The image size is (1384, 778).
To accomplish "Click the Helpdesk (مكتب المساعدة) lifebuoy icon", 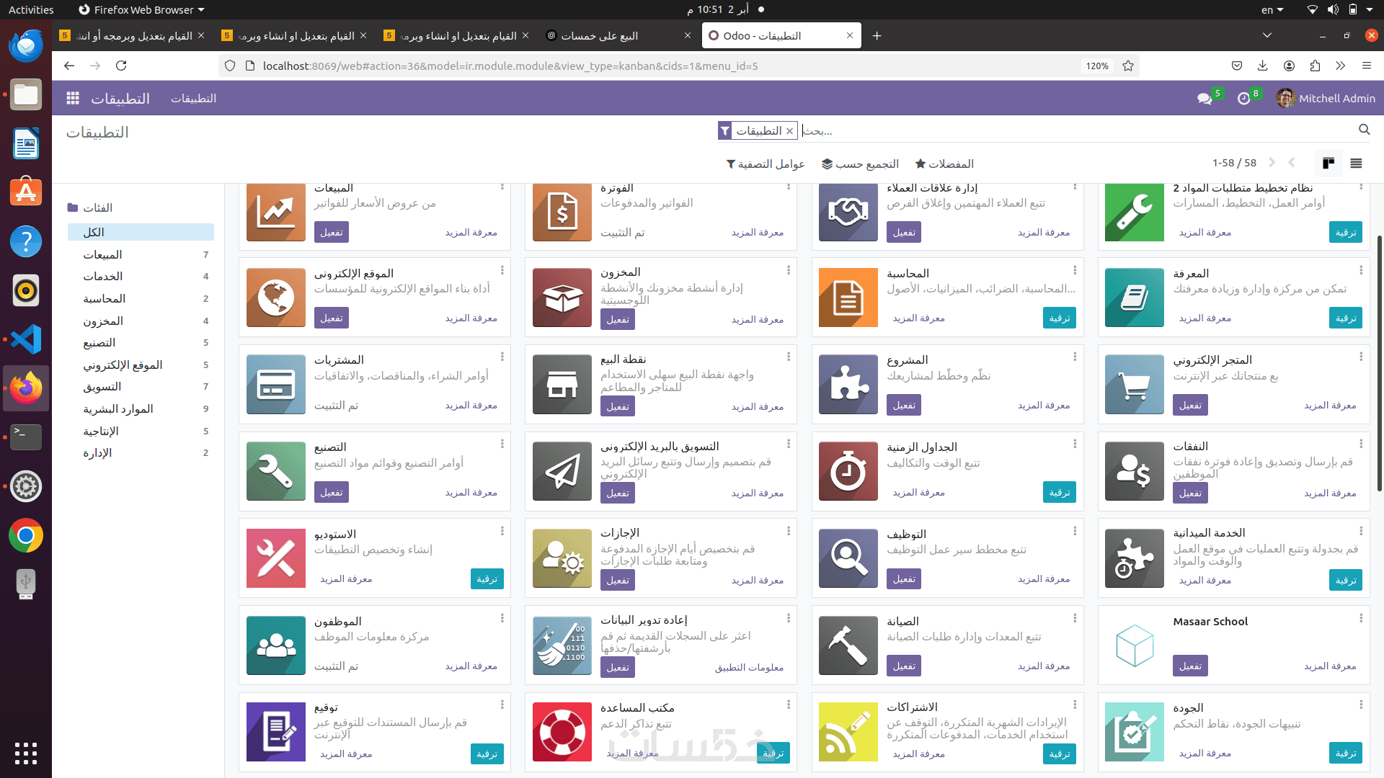I will click(562, 732).
